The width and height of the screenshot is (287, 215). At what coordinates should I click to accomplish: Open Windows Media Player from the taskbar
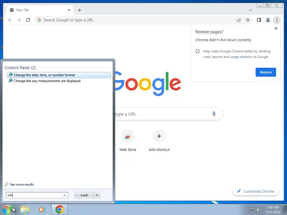42,209
